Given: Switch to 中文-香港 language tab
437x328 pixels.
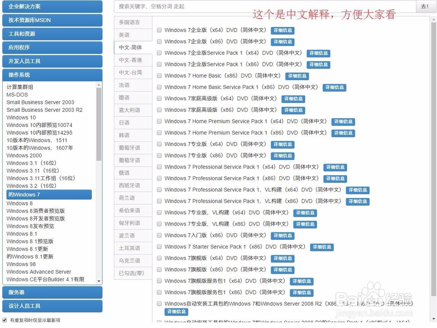Looking at the screenshot, I should tap(133, 60).
